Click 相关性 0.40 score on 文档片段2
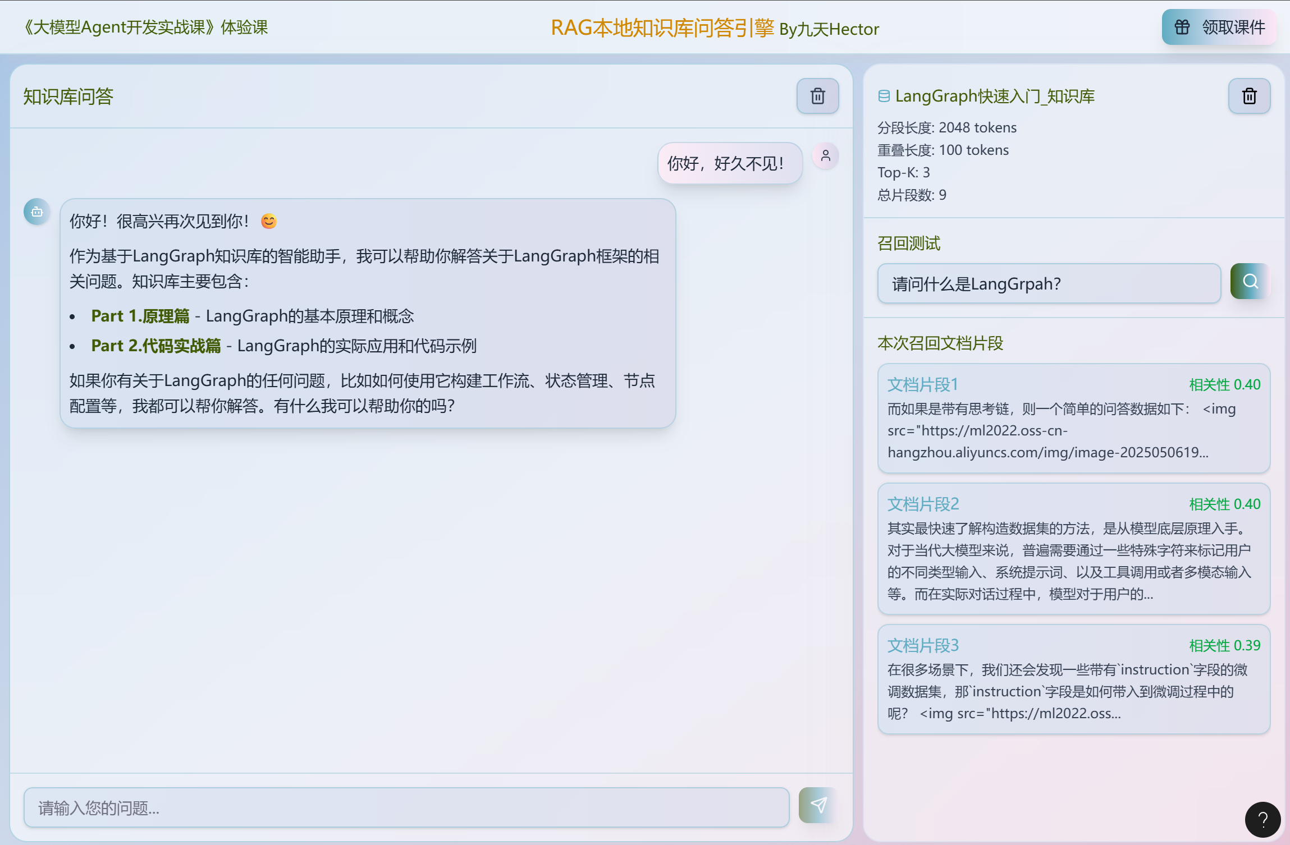 [x=1225, y=504]
